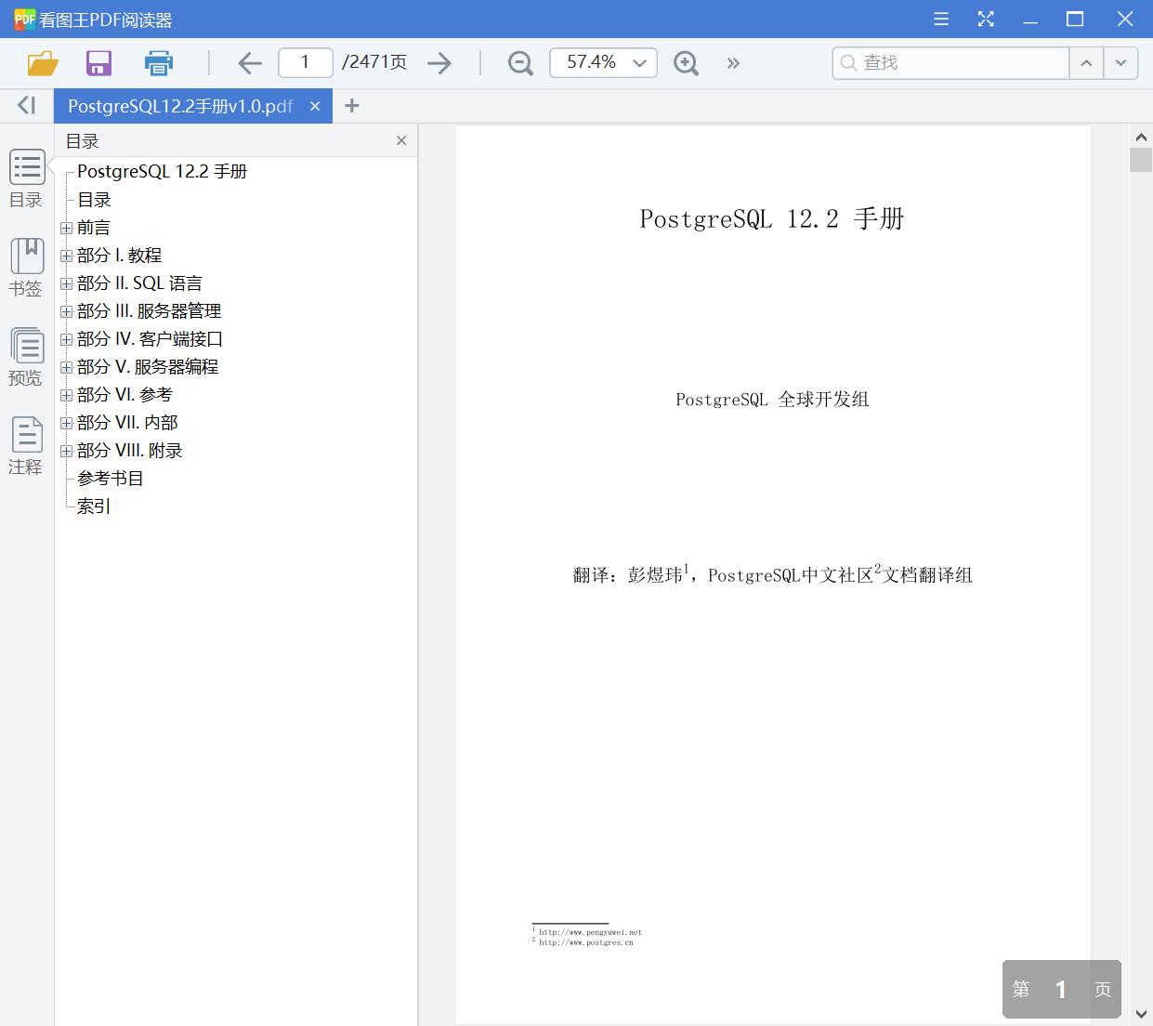This screenshot has height=1026, width=1153.
Task: Print the PDF via the printer icon
Action: click(158, 62)
